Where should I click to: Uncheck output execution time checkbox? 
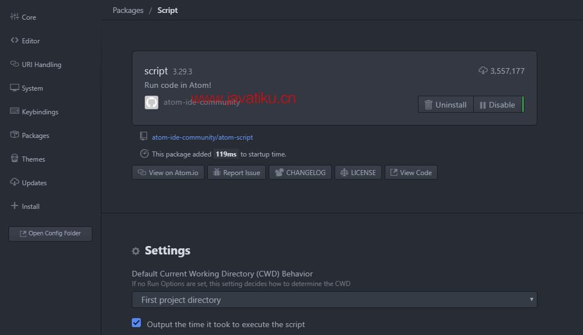136,323
